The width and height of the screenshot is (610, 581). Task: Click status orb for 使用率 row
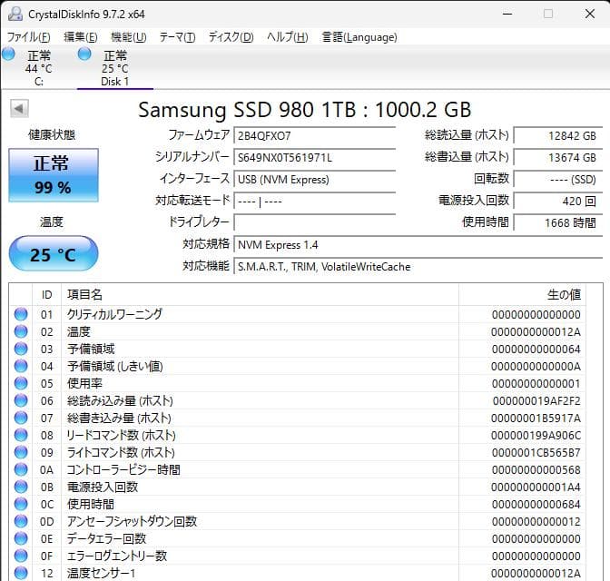coord(21,383)
